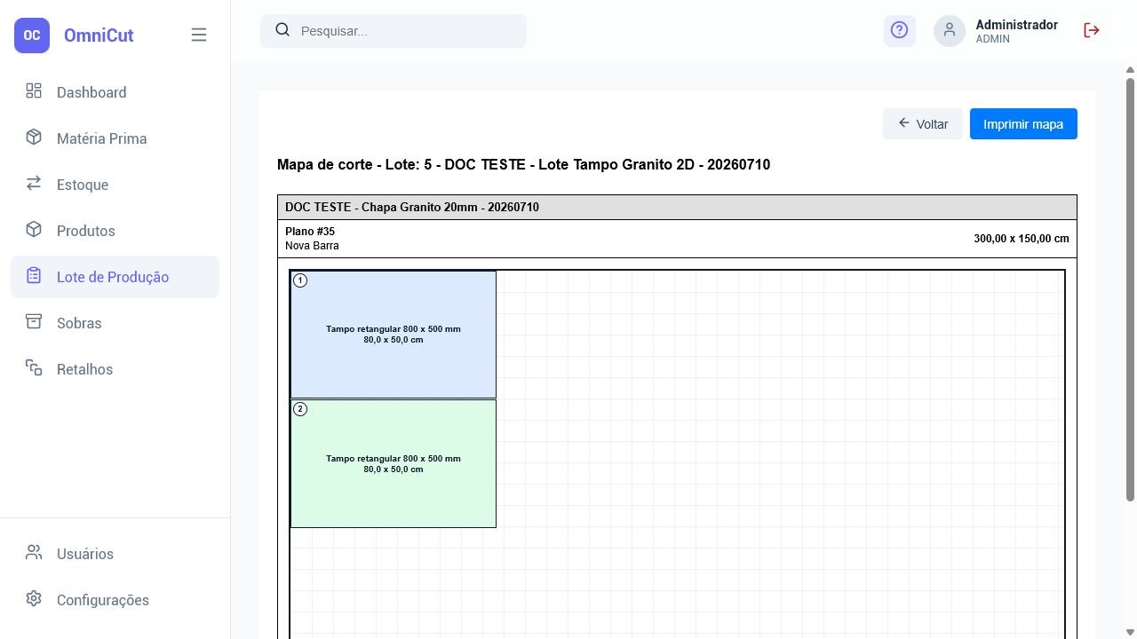The width and height of the screenshot is (1137, 639).
Task: Click the Retalhos shapes icon
Action: 34,367
